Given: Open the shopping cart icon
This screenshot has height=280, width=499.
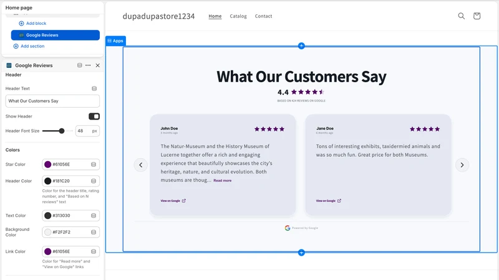Looking at the screenshot, I should [x=477, y=16].
